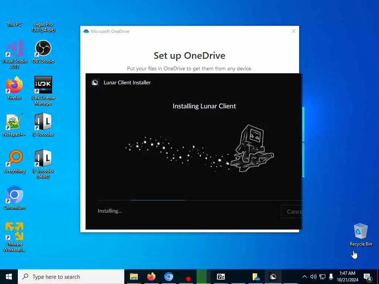The height and width of the screenshot is (284, 379).
Task: Switch to OneDrive setup taskbar item
Action: [x=256, y=277]
